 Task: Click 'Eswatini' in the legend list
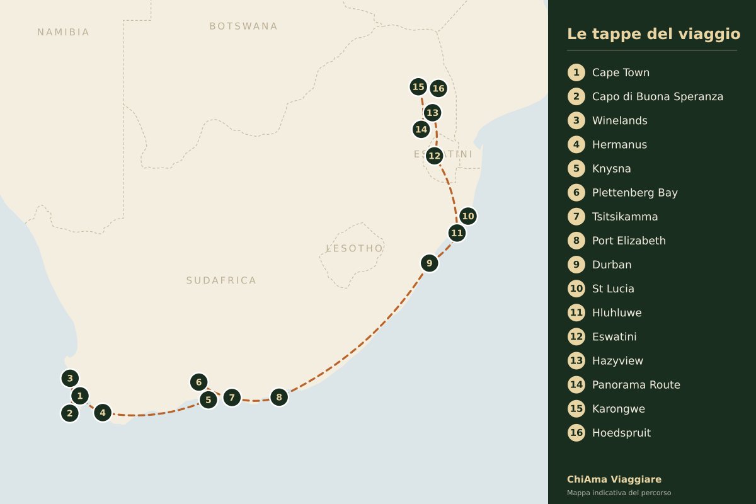click(614, 336)
